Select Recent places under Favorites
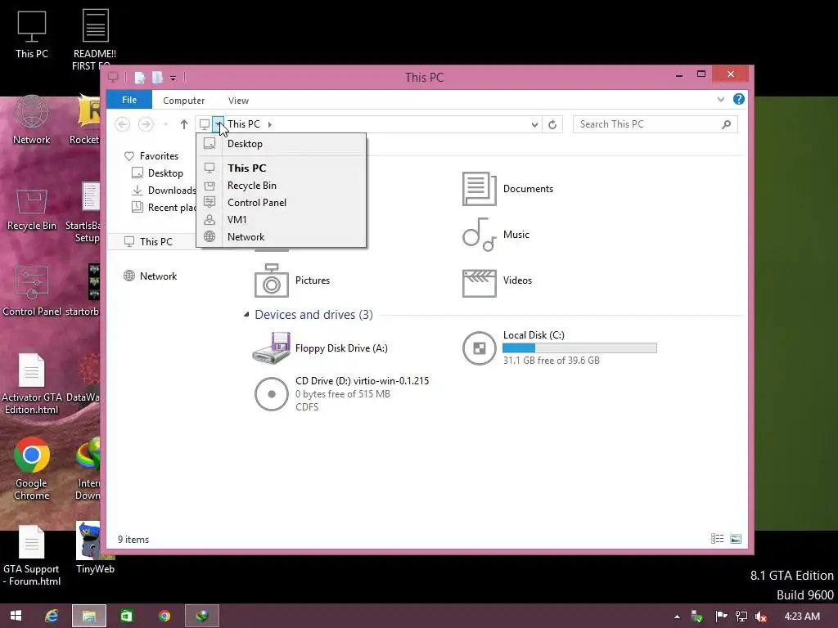 click(x=164, y=207)
